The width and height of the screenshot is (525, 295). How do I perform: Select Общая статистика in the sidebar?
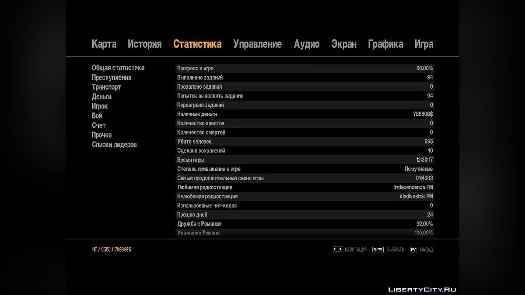118,68
